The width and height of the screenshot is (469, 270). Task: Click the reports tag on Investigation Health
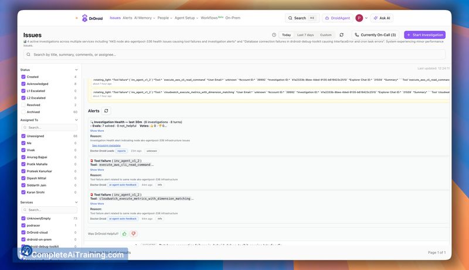coord(121,151)
